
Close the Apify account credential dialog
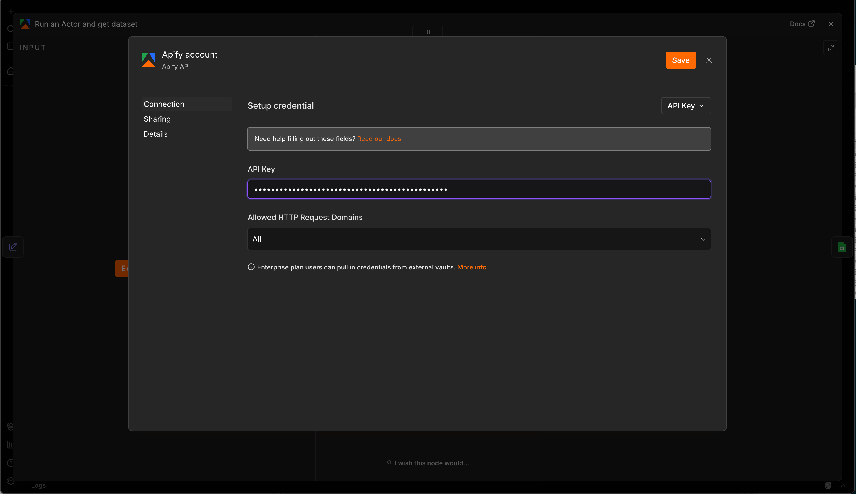pos(709,60)
